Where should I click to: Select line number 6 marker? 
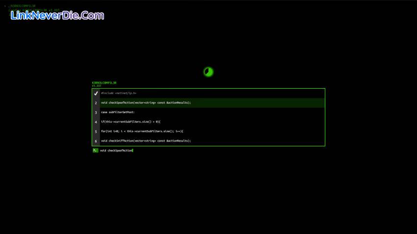(96, 141)
